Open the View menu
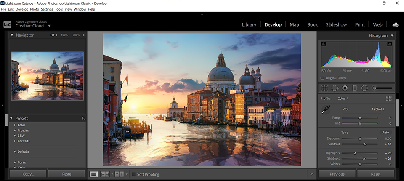Image resolution: width=404 pixels, height=181 pixels. (x=68, y=9)
